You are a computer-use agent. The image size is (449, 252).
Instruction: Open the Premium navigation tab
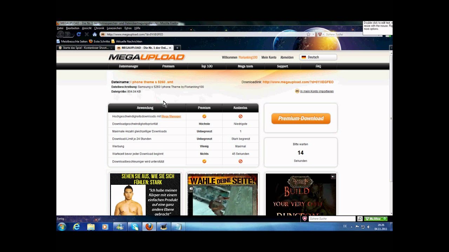(x=168, y=66)
